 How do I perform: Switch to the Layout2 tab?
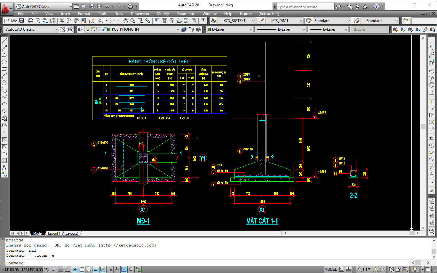point(71,233)
